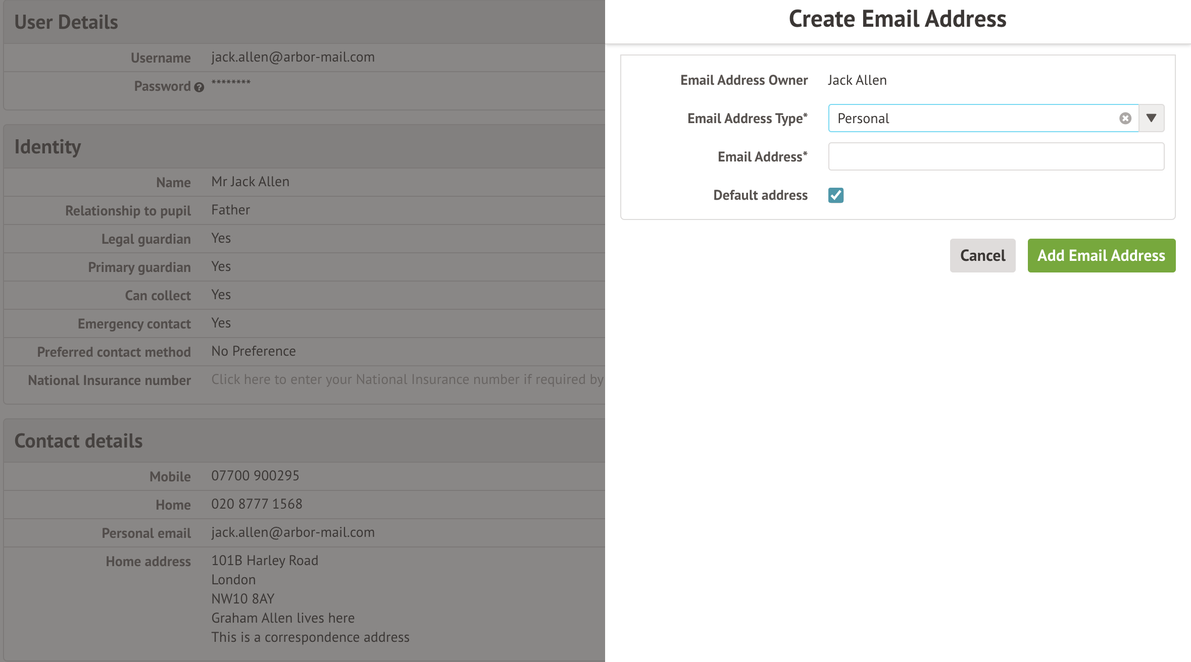Click the Emergency contact Yes value
1191x662 pixels.
221,323
